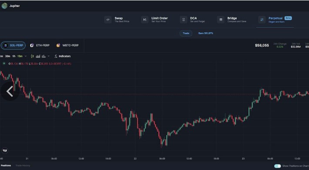Select the candlestick chart type icon
The height and width of the screenshot is (170, 309).
click(32, 56)
